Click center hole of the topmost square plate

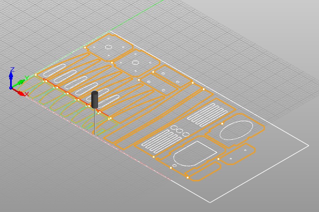pos(108,47)
